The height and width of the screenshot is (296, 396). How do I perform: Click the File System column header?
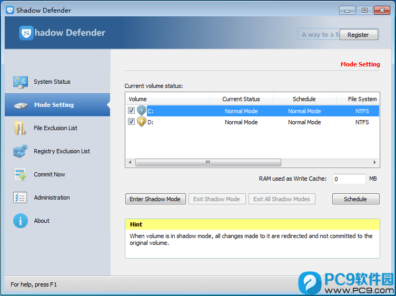point(358,99)
